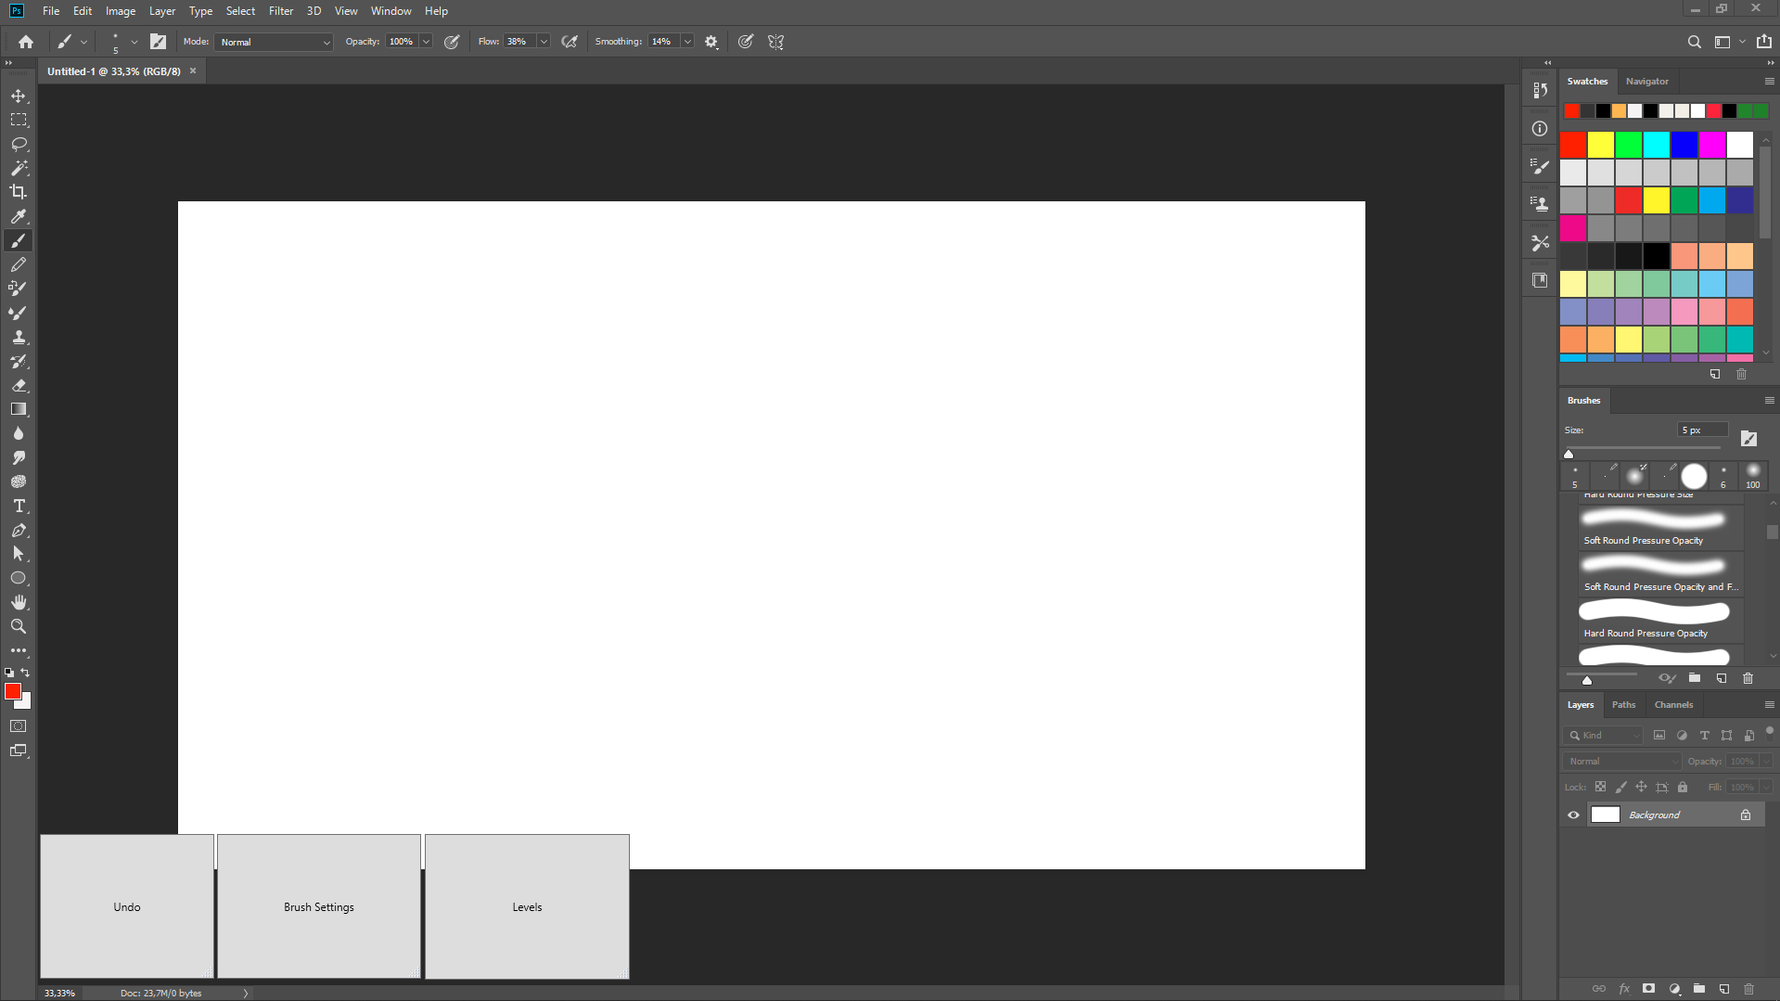Select the Crop tool
1780x1001 pixels.
coord(19,192)
